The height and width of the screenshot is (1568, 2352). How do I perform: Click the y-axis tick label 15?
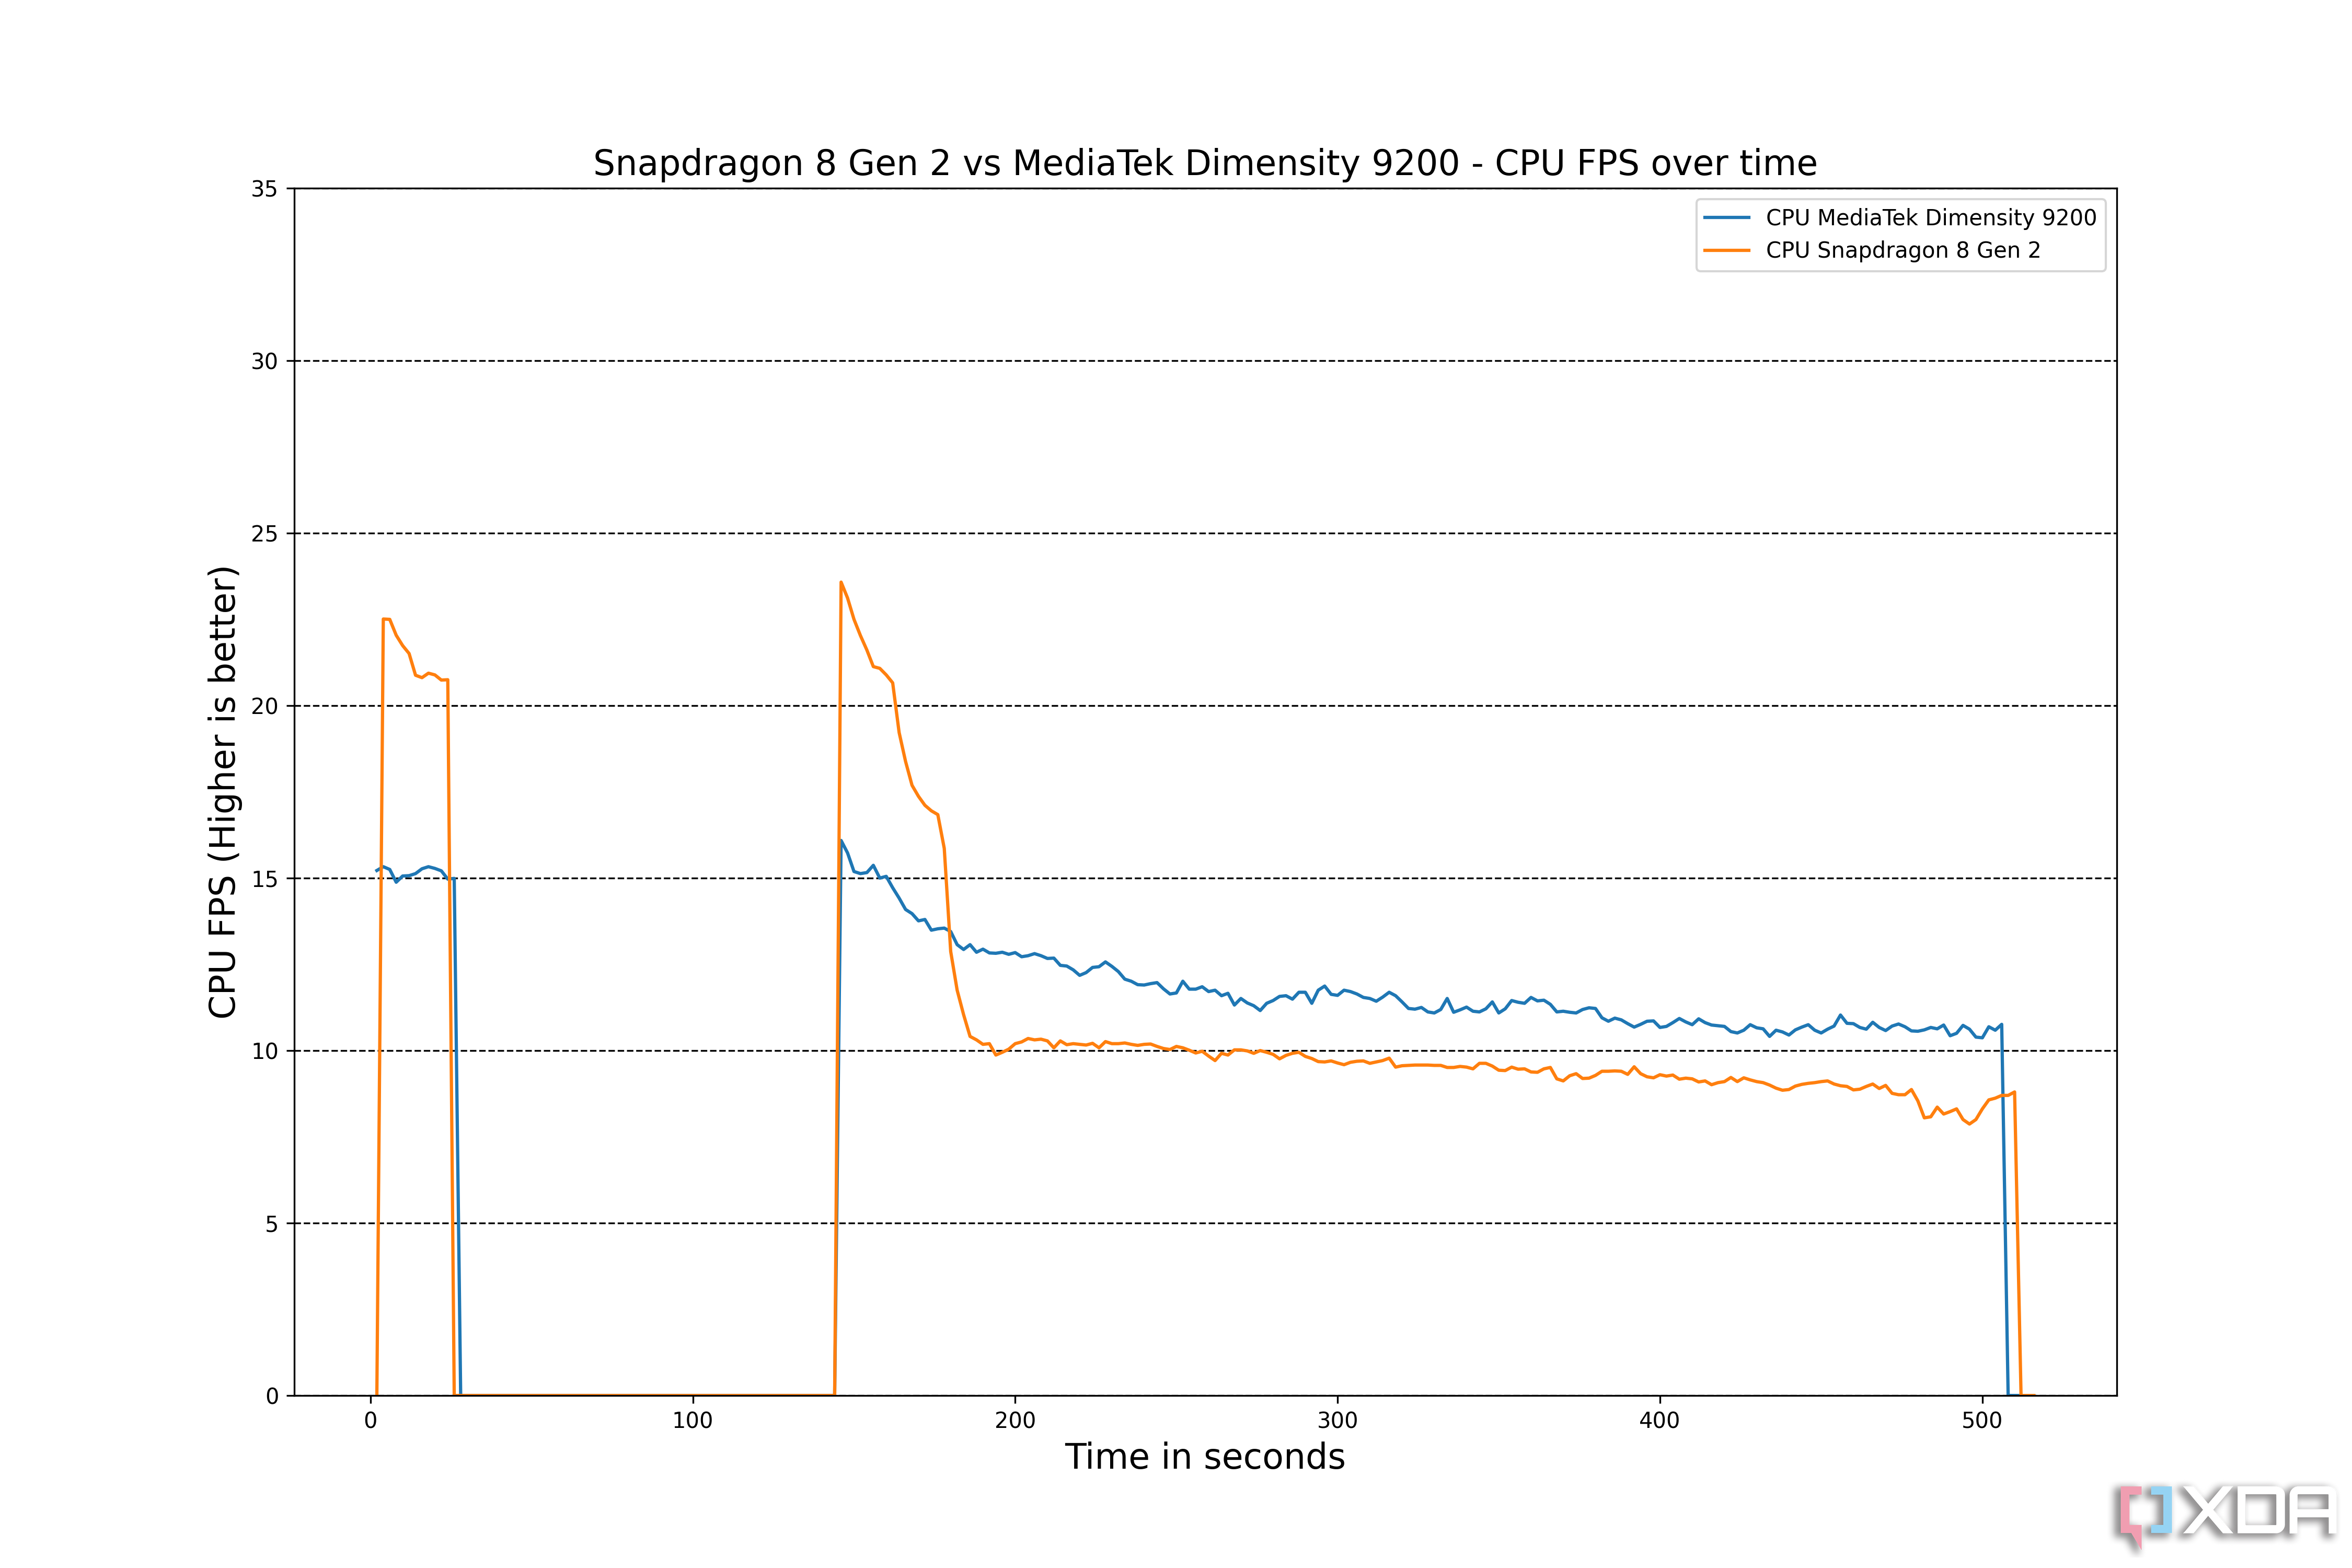click(264, 879)
